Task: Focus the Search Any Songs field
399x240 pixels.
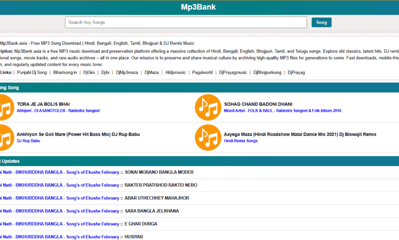Action: coord(186,22)
